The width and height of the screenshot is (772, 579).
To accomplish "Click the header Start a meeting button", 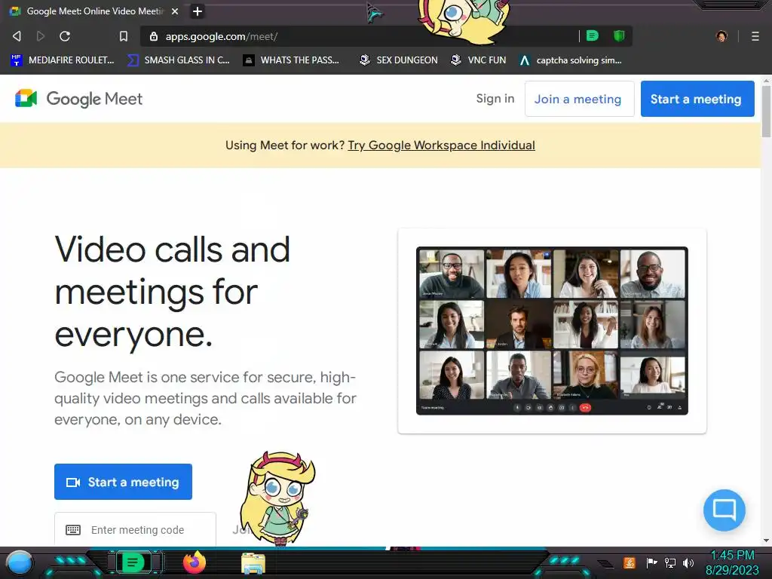I will pos(697,99).
